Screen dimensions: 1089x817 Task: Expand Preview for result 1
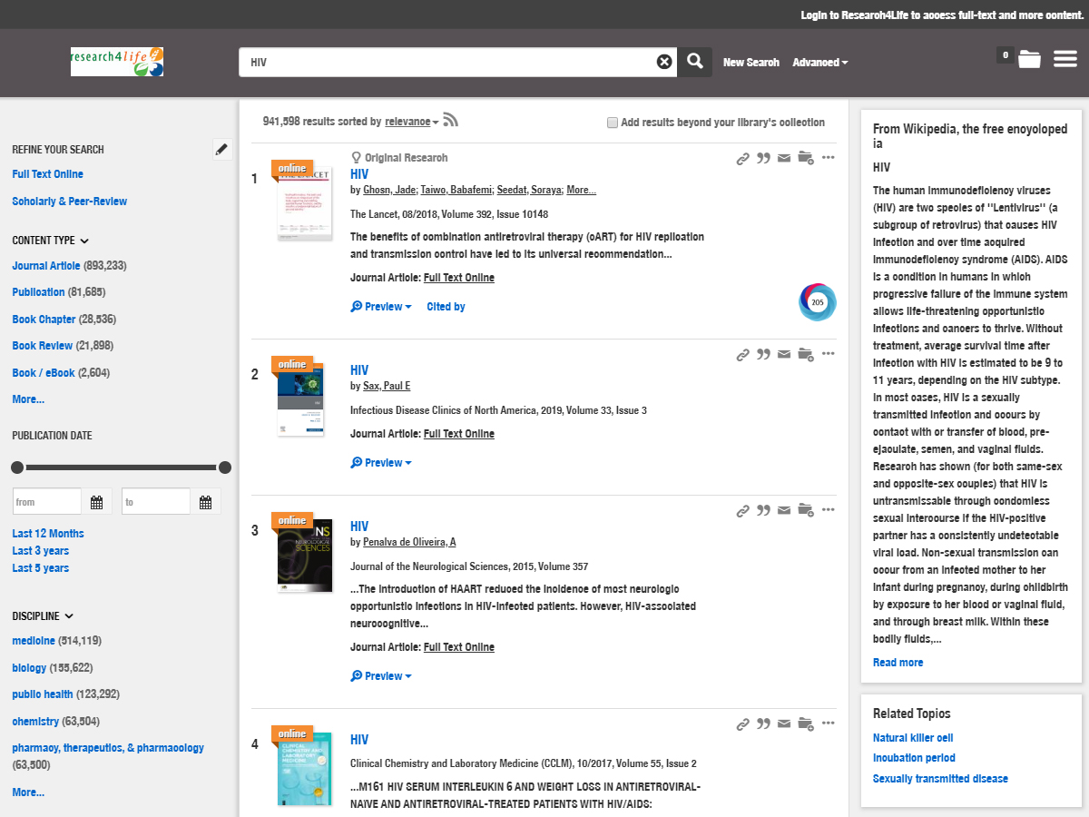click(x=381, y=307)
